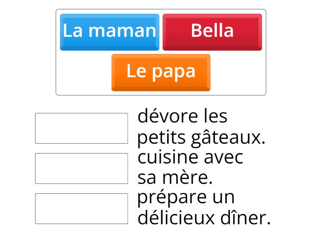Click the text label "La maman"
The width and height of the screenshot is (322, 241).
coord(109,31)
